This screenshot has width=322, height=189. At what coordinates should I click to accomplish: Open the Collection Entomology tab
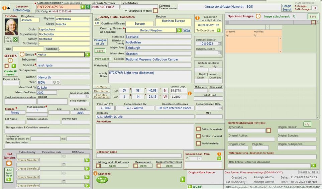(x=22, y=8)
